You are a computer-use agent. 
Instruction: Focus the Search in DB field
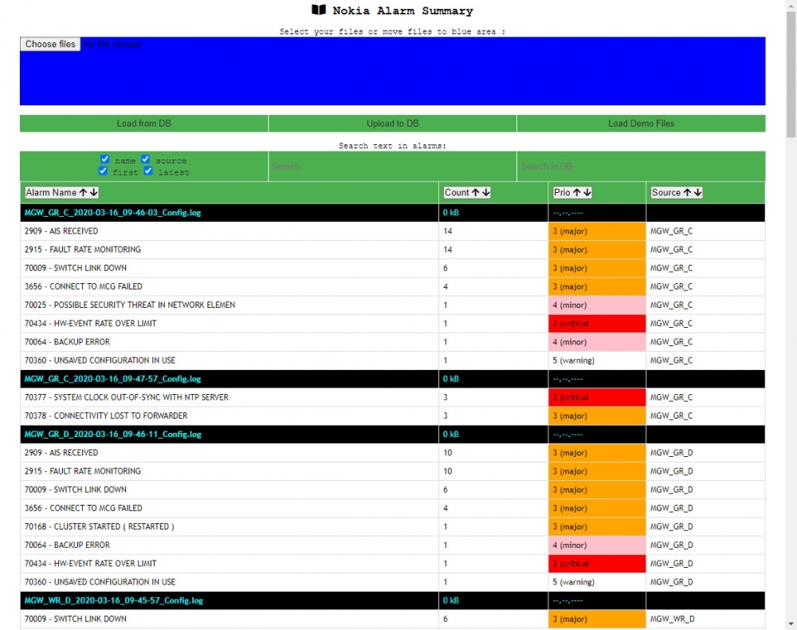pyautogui.click(x=641, y=166)
